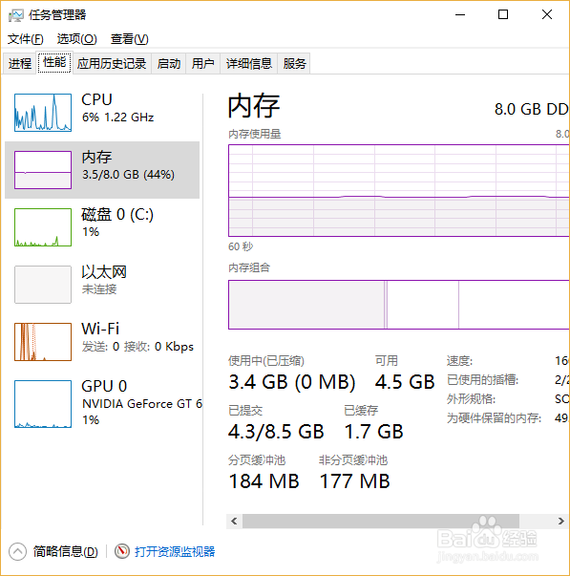The image size is (570, 576).
Task: Open the 选项(O) menu
Action: 76,38
